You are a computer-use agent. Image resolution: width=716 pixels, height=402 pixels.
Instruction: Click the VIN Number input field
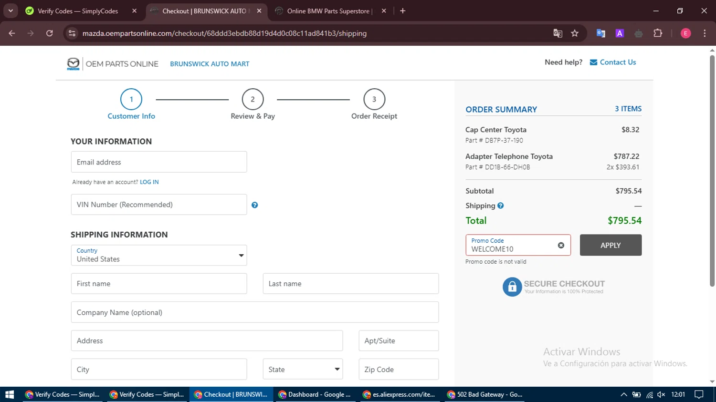click(x=159, y=205)
